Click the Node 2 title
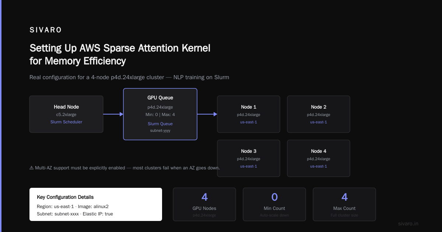 pos(319,107)
